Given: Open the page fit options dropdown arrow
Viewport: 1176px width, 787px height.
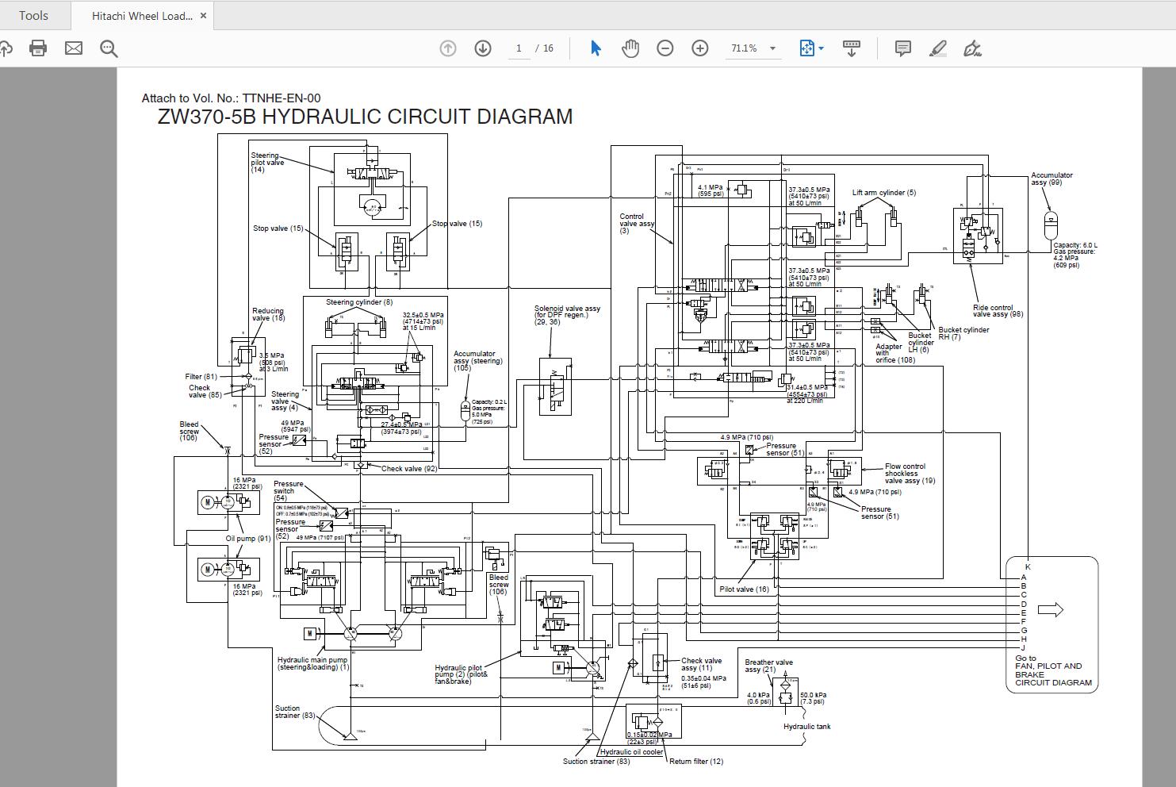Looking at the screenshot, I should (x=822, y=48).
